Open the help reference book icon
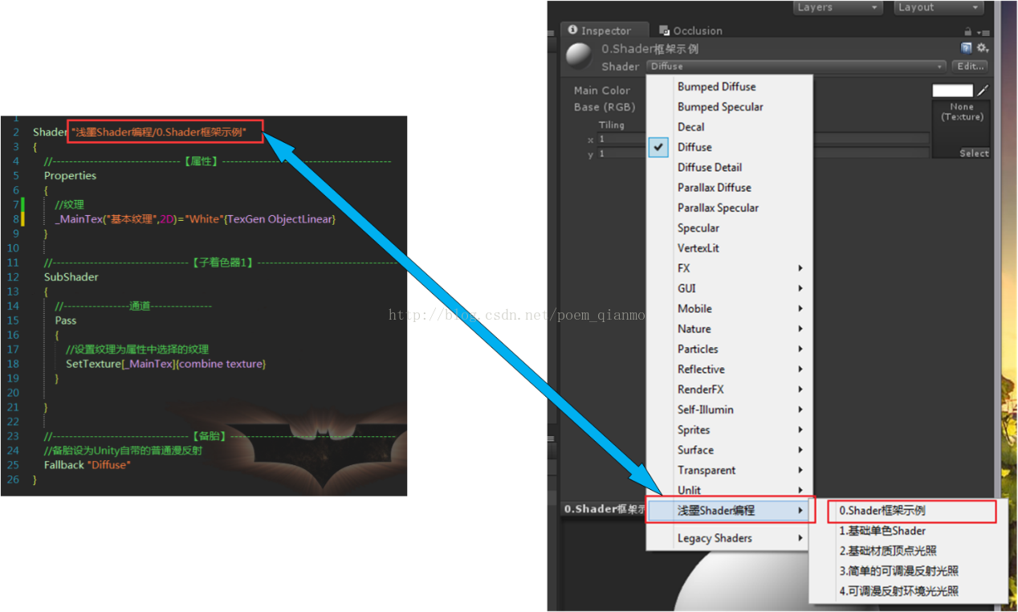This screenshot has width=1018, height=612. click(x=967, y=48)
